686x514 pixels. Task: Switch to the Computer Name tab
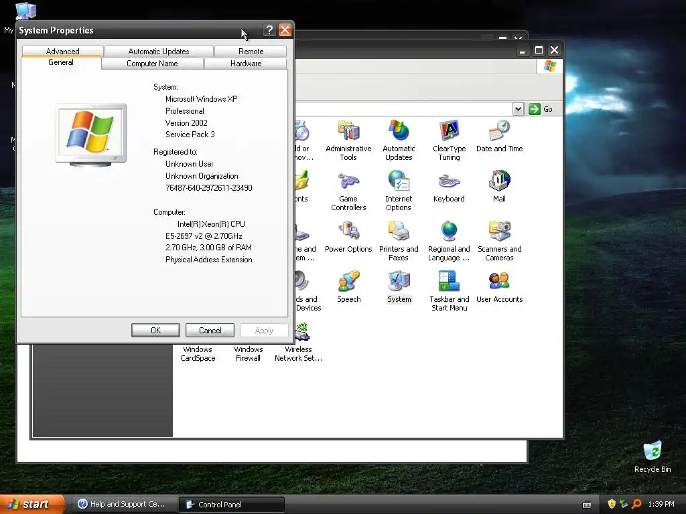152,64
